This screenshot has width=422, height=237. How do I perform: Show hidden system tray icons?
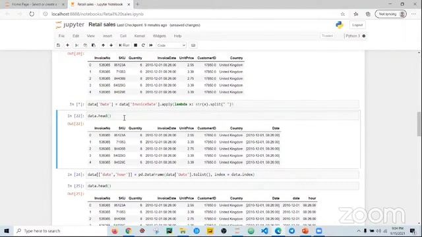pyautogui.click(x=359, y=231)
